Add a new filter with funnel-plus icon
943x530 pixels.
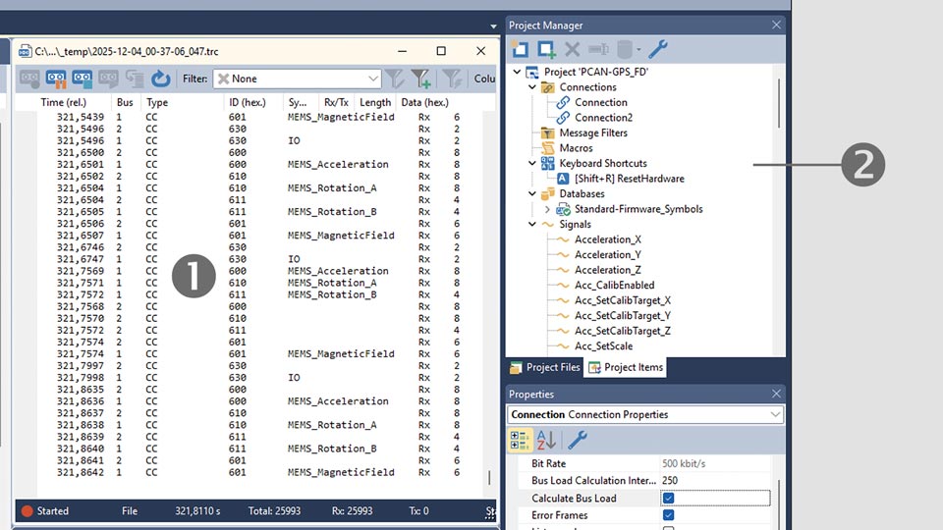point(421,79)
